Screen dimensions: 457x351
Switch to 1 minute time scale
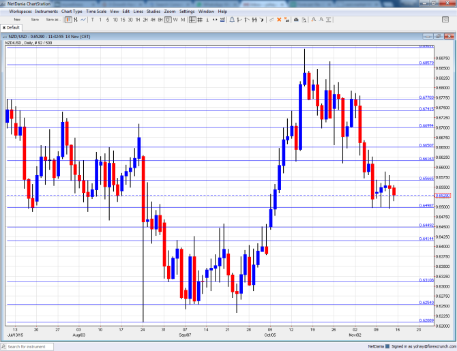[x=100, y=20]
